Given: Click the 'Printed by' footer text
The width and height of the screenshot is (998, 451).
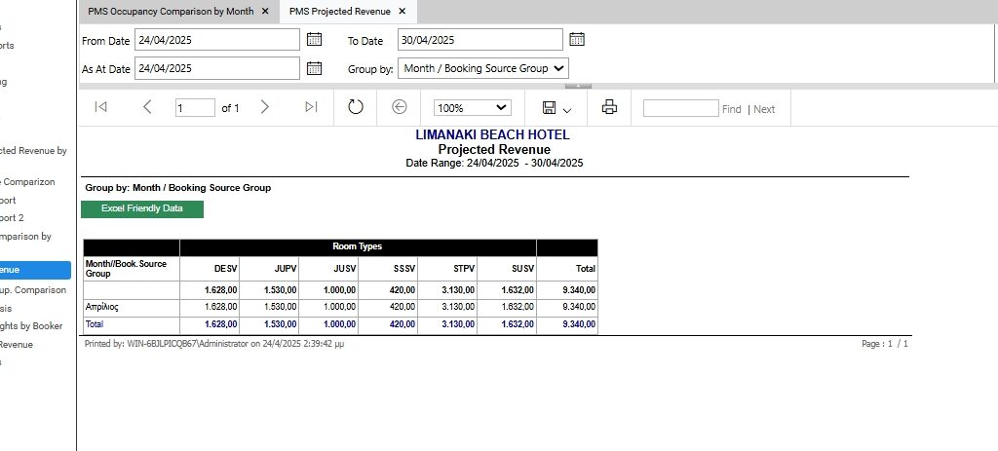Looking at the screenshot, I should pyautogui.click(x=214, y=344).
